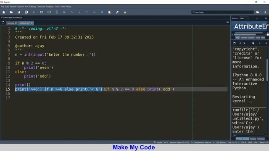Viewport: 269px width, 151px height.
Task: Open the working directory path dropdown
Action: pyautogui.click(x=252, y=12)
